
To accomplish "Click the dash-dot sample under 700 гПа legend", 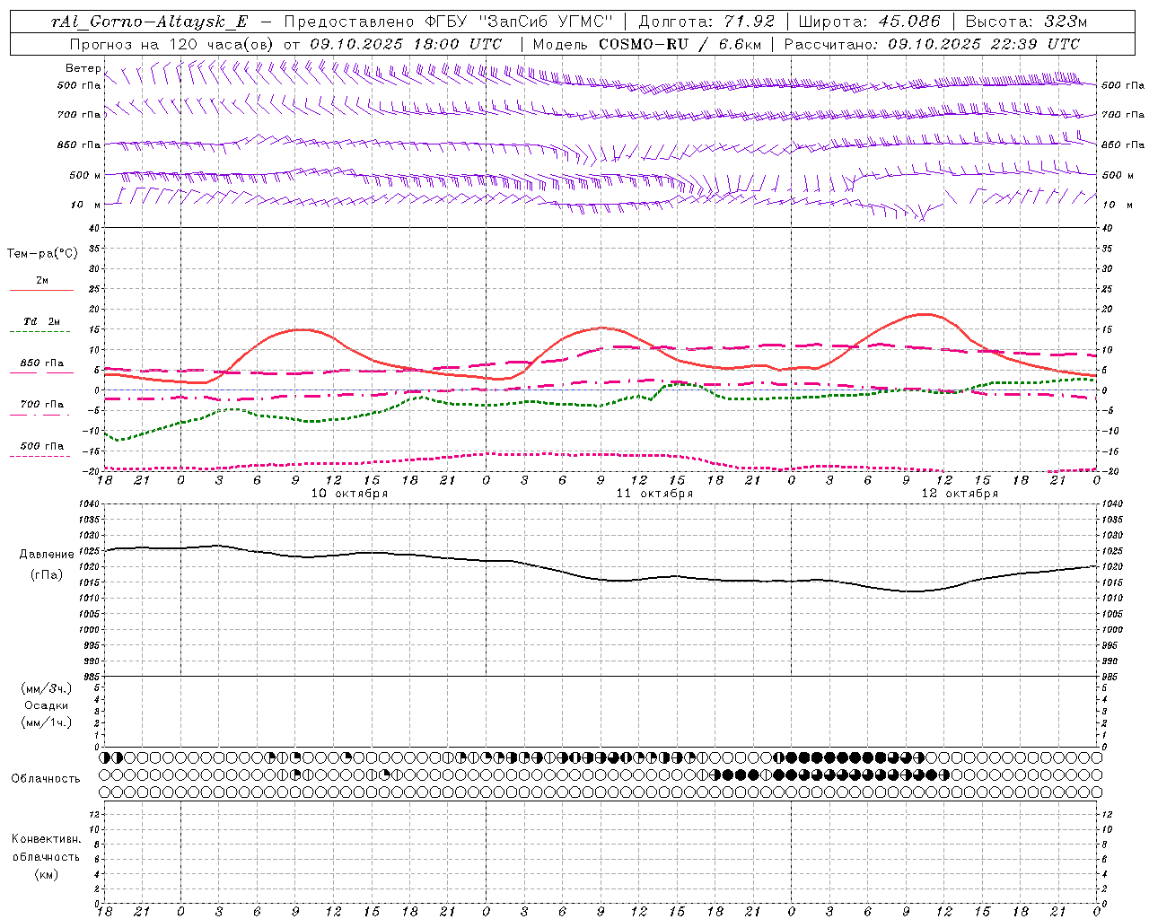I will pos(39,415).
